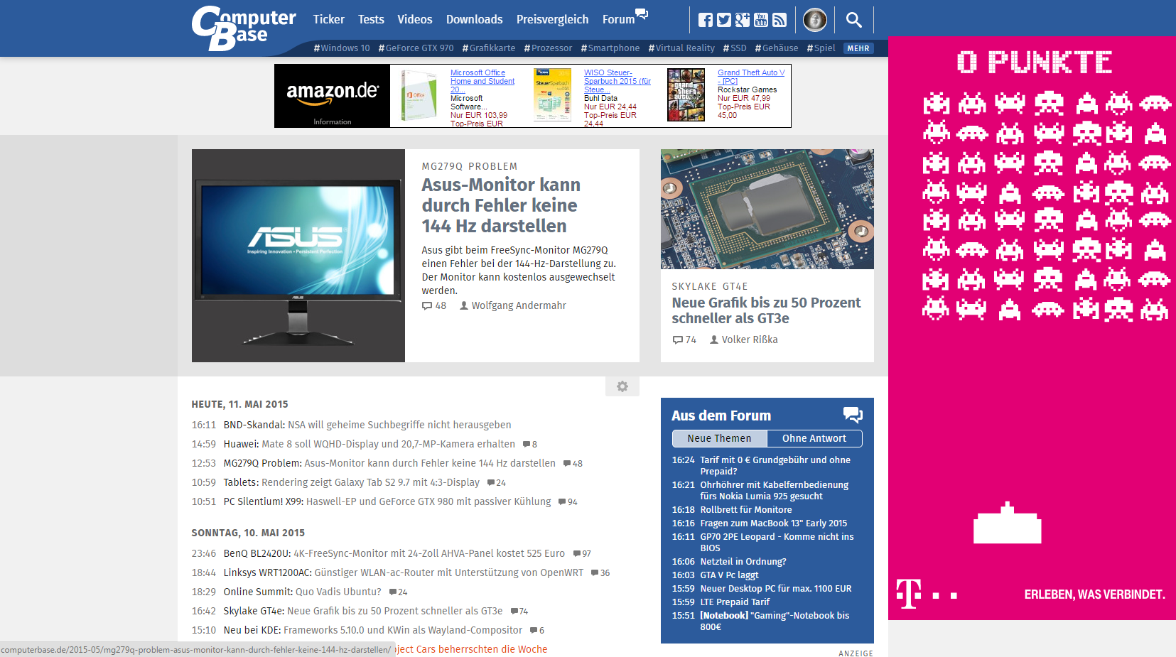Open the Downloads menu
1176x657 pixels.
point(474,20)
